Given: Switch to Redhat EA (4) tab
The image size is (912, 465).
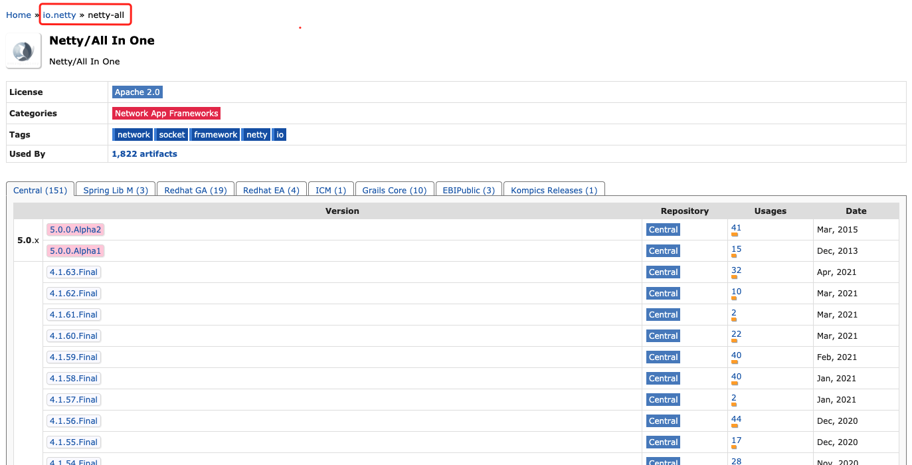Looking at the screenshot, I should pos(271,190).
